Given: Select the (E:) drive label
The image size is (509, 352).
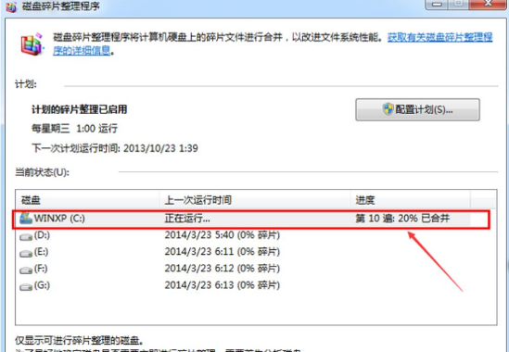Looking at the screenshot, I should tap(41, 252).
